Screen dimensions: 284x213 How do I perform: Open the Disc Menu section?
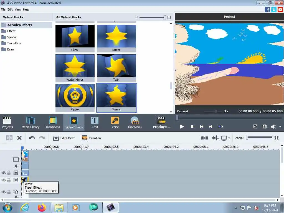[135, 122]
